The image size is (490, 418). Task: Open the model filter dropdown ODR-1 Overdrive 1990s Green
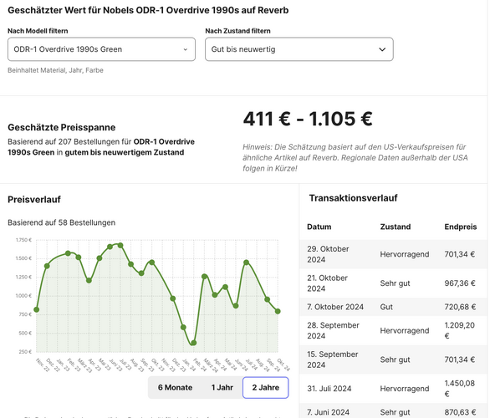101,49
